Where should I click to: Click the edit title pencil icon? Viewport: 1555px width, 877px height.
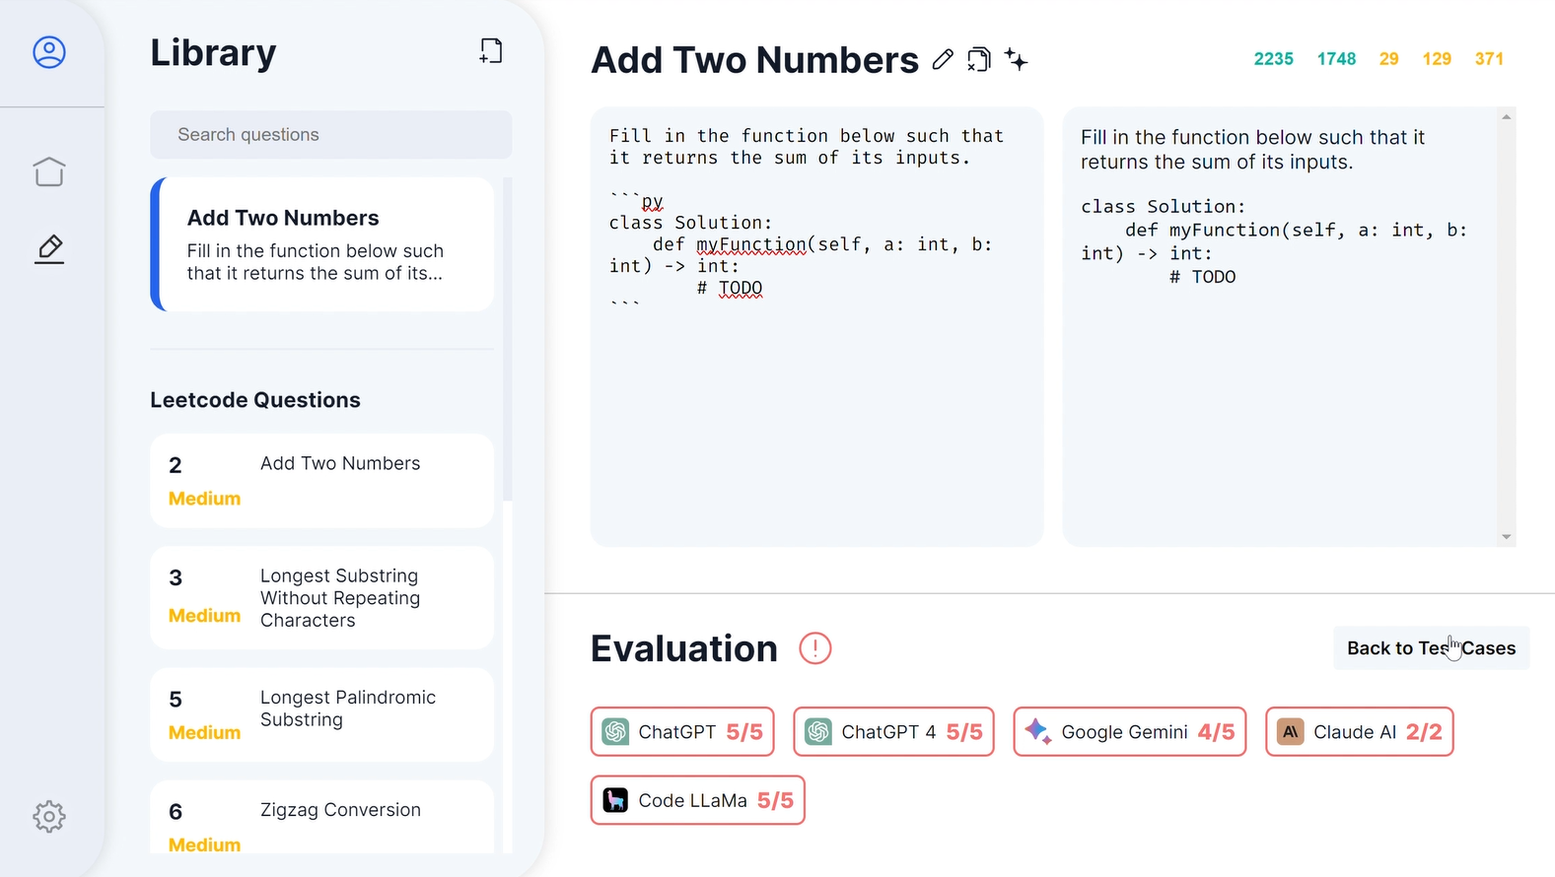pyautogui.click(x=943, y=60)
